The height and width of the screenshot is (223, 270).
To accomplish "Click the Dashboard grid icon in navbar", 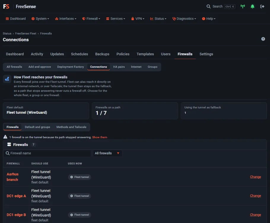I will [x=7, y=19].
